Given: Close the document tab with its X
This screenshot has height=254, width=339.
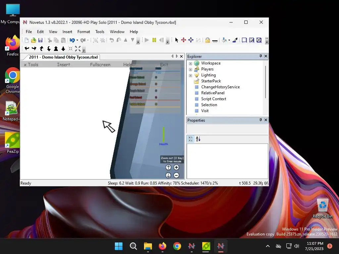Looking at the screenshot, I should click(181, 56).
